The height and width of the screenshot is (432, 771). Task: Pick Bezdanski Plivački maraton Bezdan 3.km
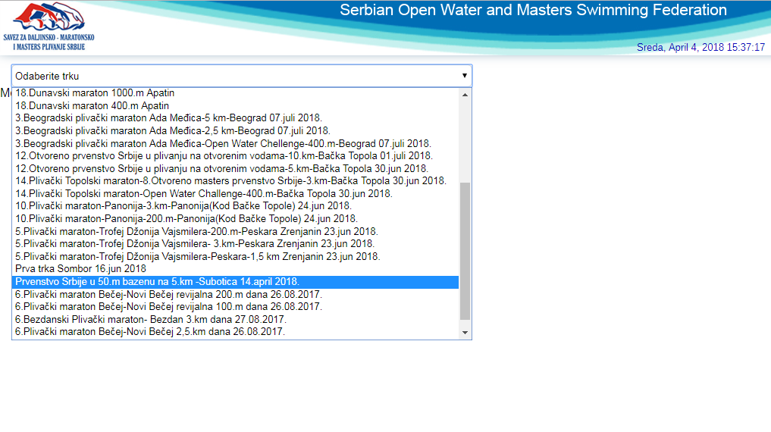tap(150, 319)
